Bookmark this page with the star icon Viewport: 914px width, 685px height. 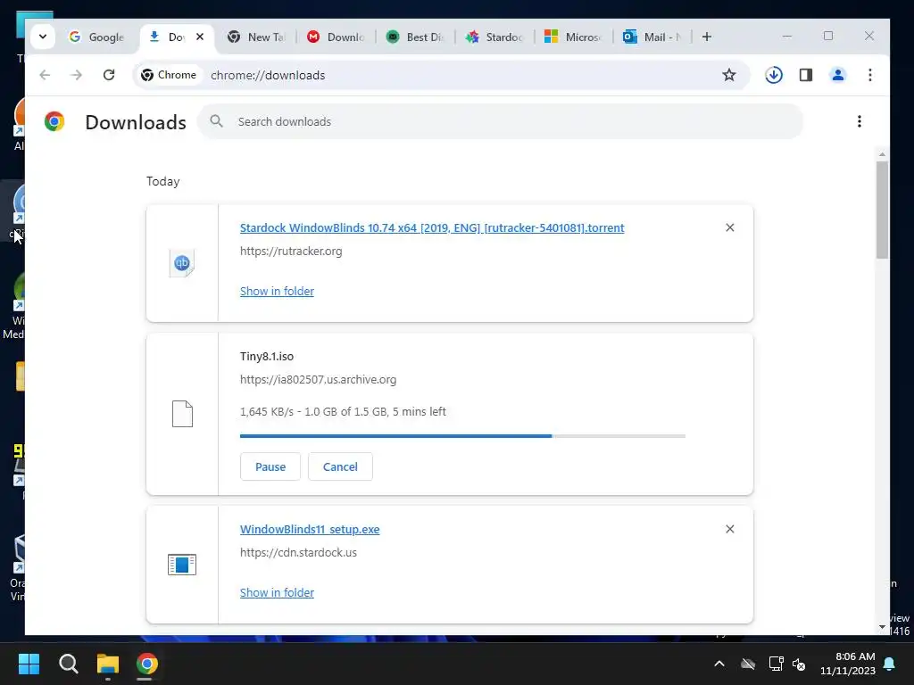tap(728, 75)
